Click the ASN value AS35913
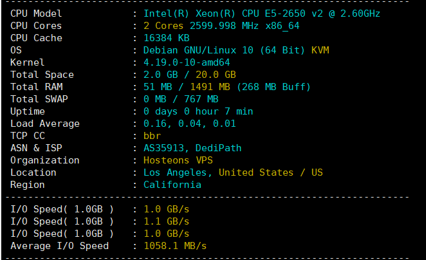The width and height of the screenshot is (426, 260). (165, 148)
